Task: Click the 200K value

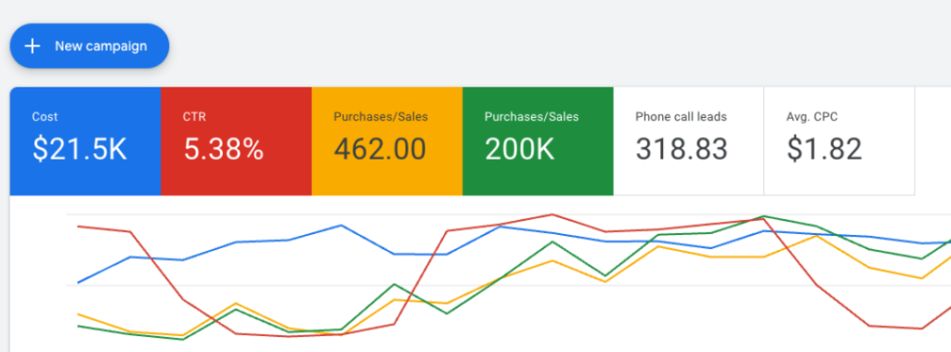Action: (x=520, y=150)
